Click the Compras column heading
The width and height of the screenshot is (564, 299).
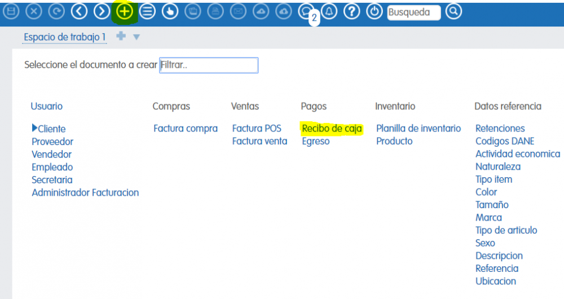pyautogui.click(x=171, y=107)
